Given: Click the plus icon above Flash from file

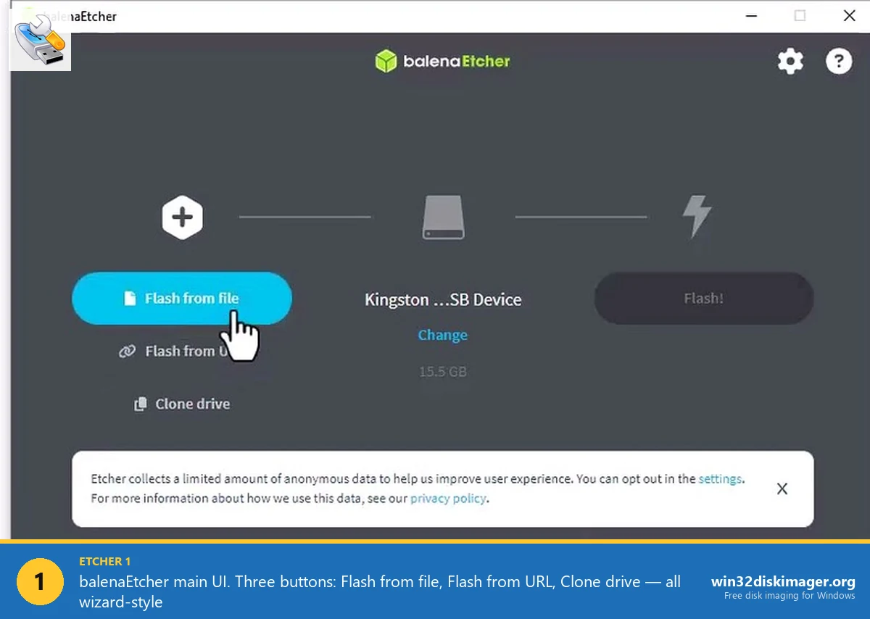Looking at the screenshot, I should [182, 216].
